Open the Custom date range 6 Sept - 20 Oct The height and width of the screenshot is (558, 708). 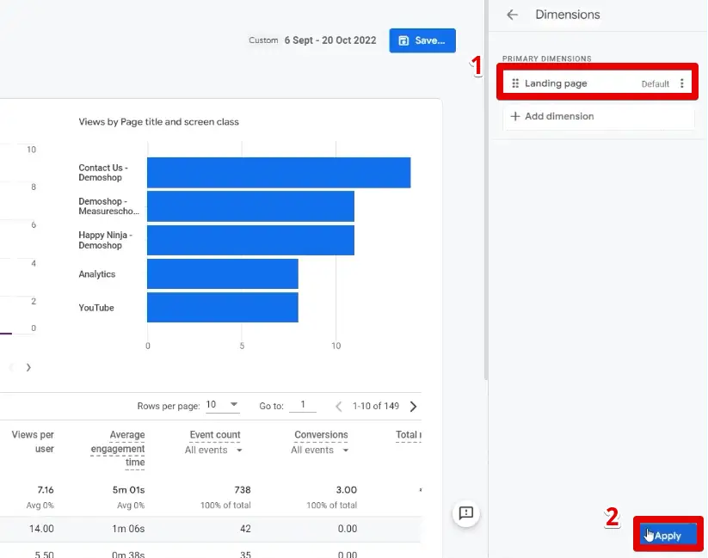coord(327,40)
